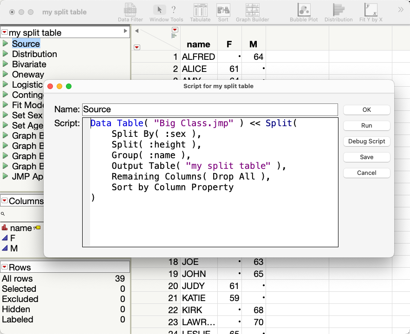Click the Run button
The width and height of the screenshot is (410, 334).
[366, 125]
